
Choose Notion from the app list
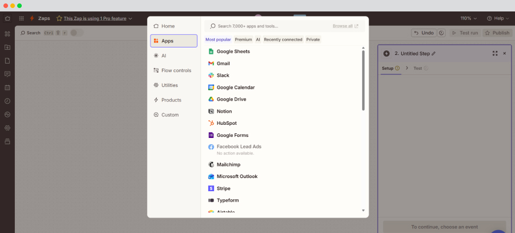coord(224,111)
